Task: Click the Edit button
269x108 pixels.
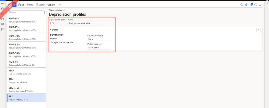Action: pos(20,5)
